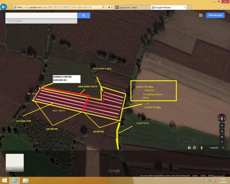The width and height of the screenshot is (230, 184).
Task: Toggle the tilt view button below the compass
Action: point(222,125)
